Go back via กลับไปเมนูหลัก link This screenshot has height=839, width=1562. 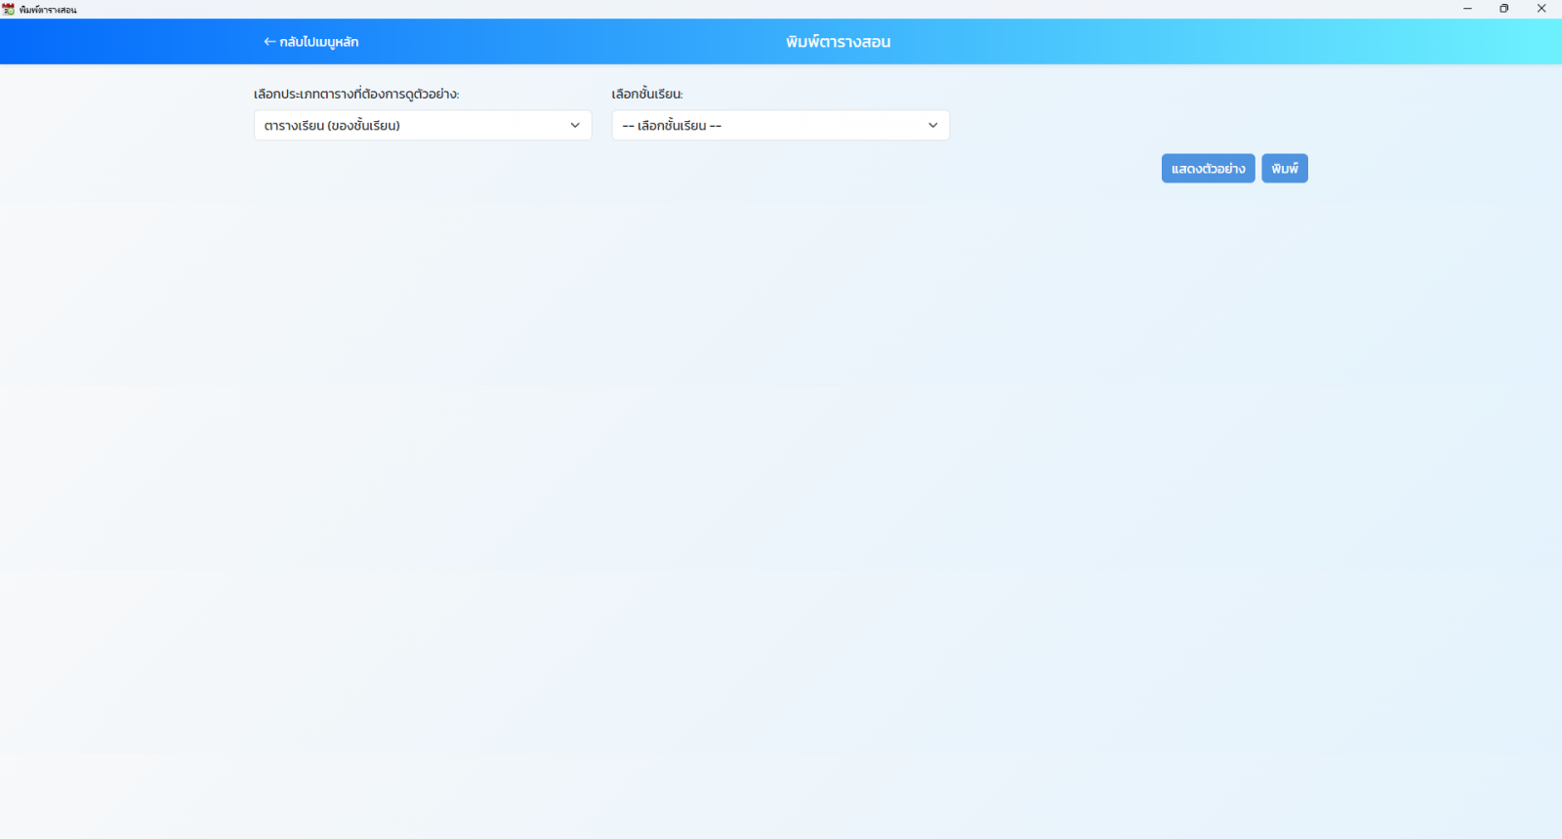[311, 42]
